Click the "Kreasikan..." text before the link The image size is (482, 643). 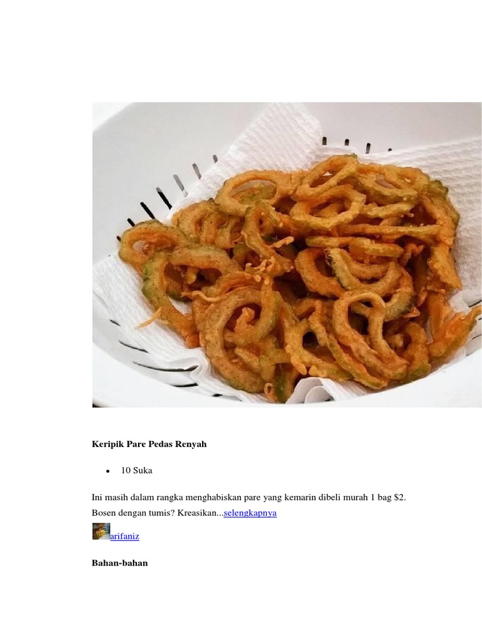coord(200,512)
